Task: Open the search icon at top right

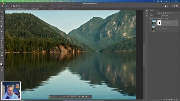Action: [x=174, y=6]
